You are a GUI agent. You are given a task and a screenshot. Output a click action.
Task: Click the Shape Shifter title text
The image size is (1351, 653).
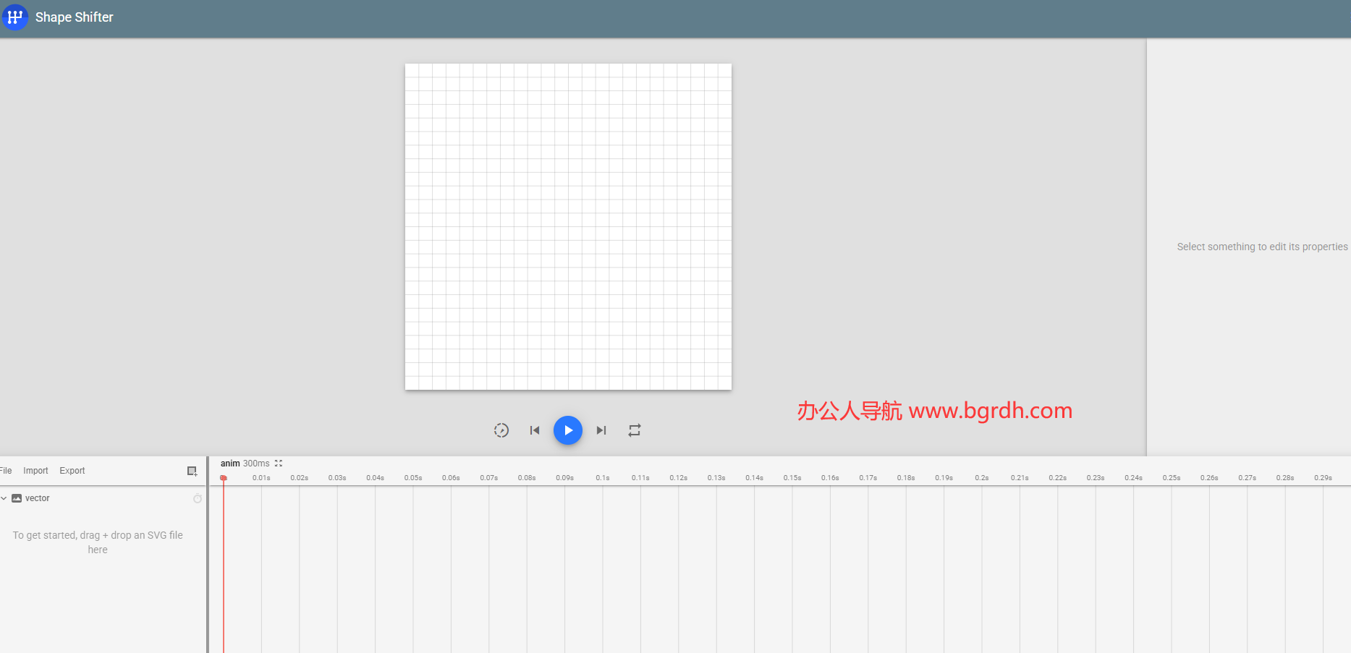click(x=75, y=17)
